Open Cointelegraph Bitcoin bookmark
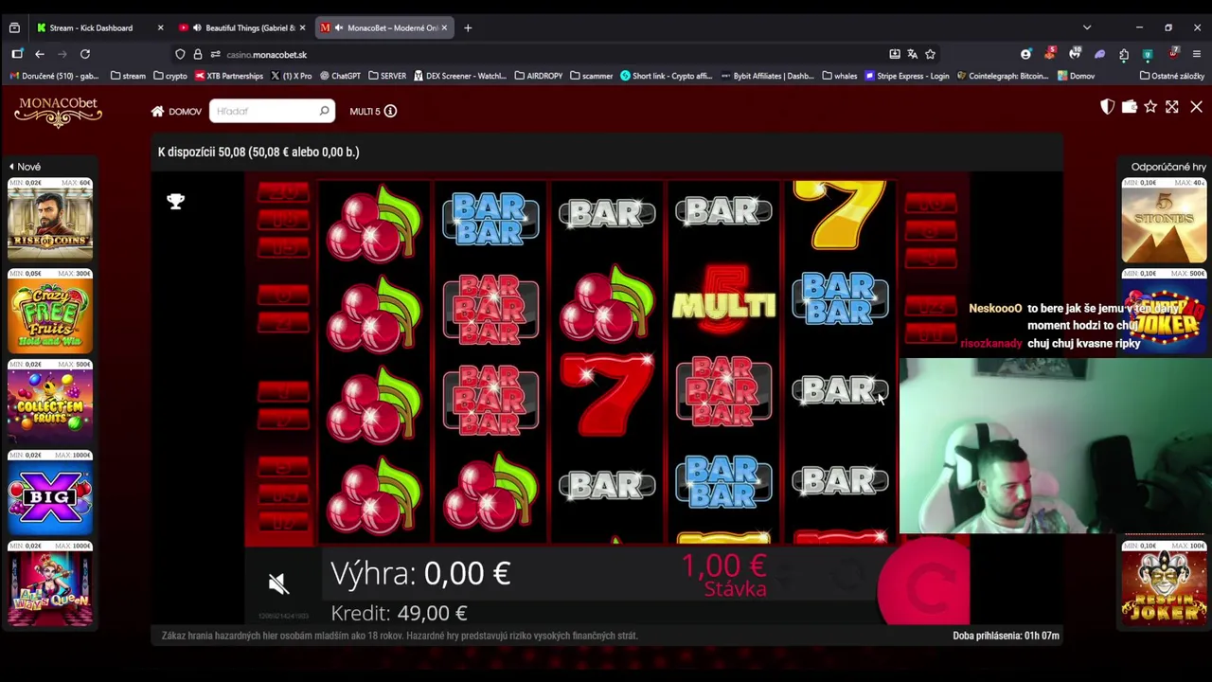 point(1002,76)
